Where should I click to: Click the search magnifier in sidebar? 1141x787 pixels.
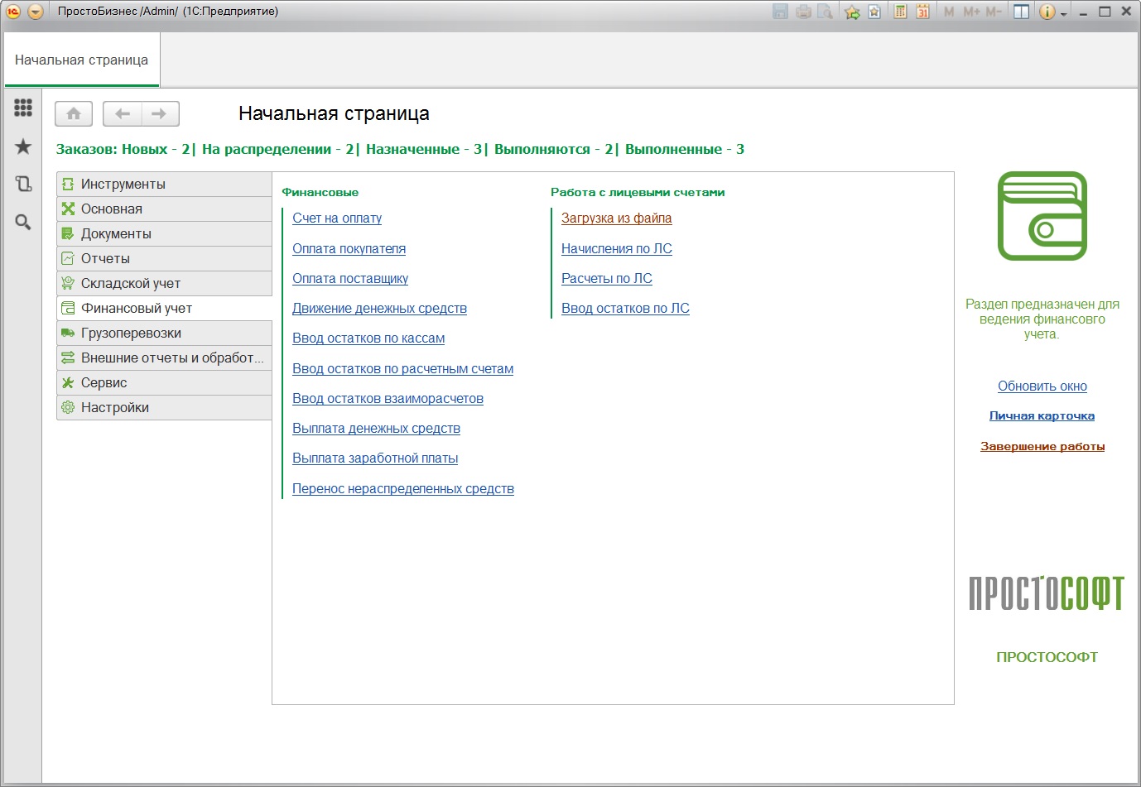23,222
